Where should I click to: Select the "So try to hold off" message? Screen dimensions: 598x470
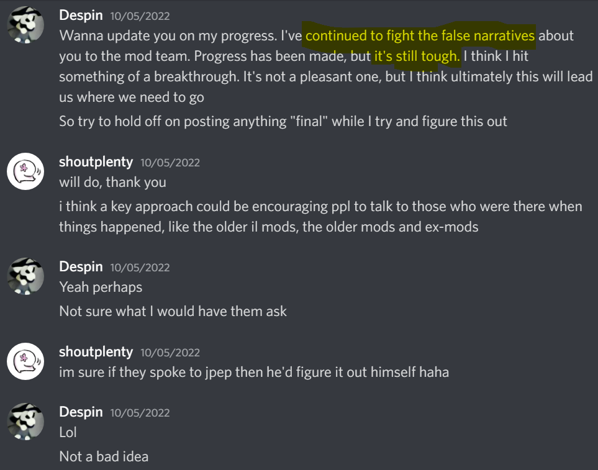(283, 121)
